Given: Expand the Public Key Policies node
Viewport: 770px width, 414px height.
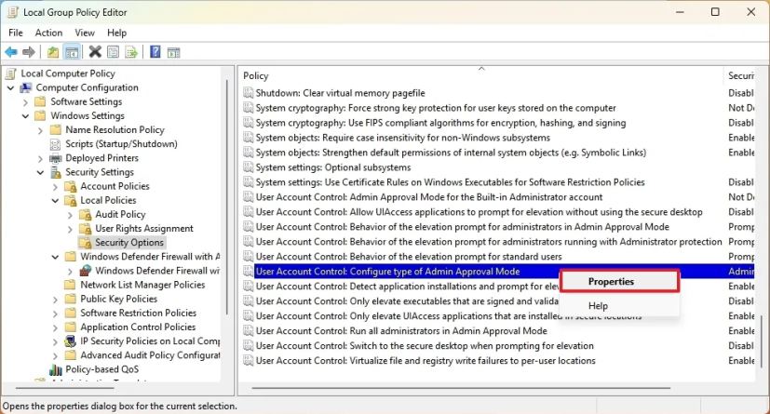Looking at the screenshot, I should point(55,299).
